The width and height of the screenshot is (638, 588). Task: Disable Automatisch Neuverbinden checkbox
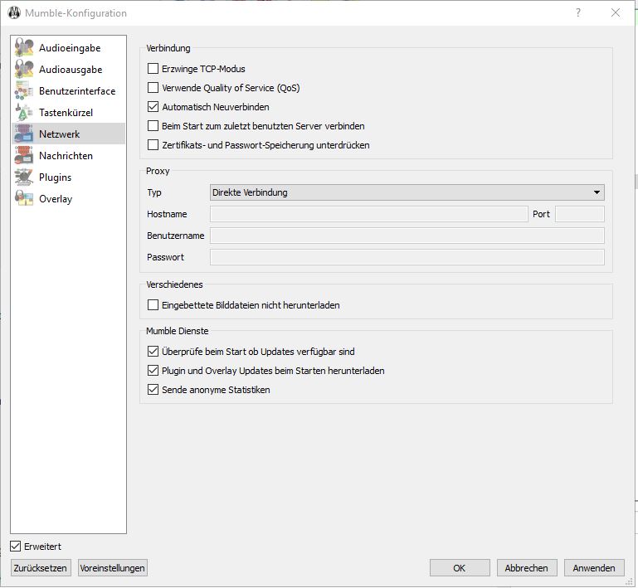point(153,107)
